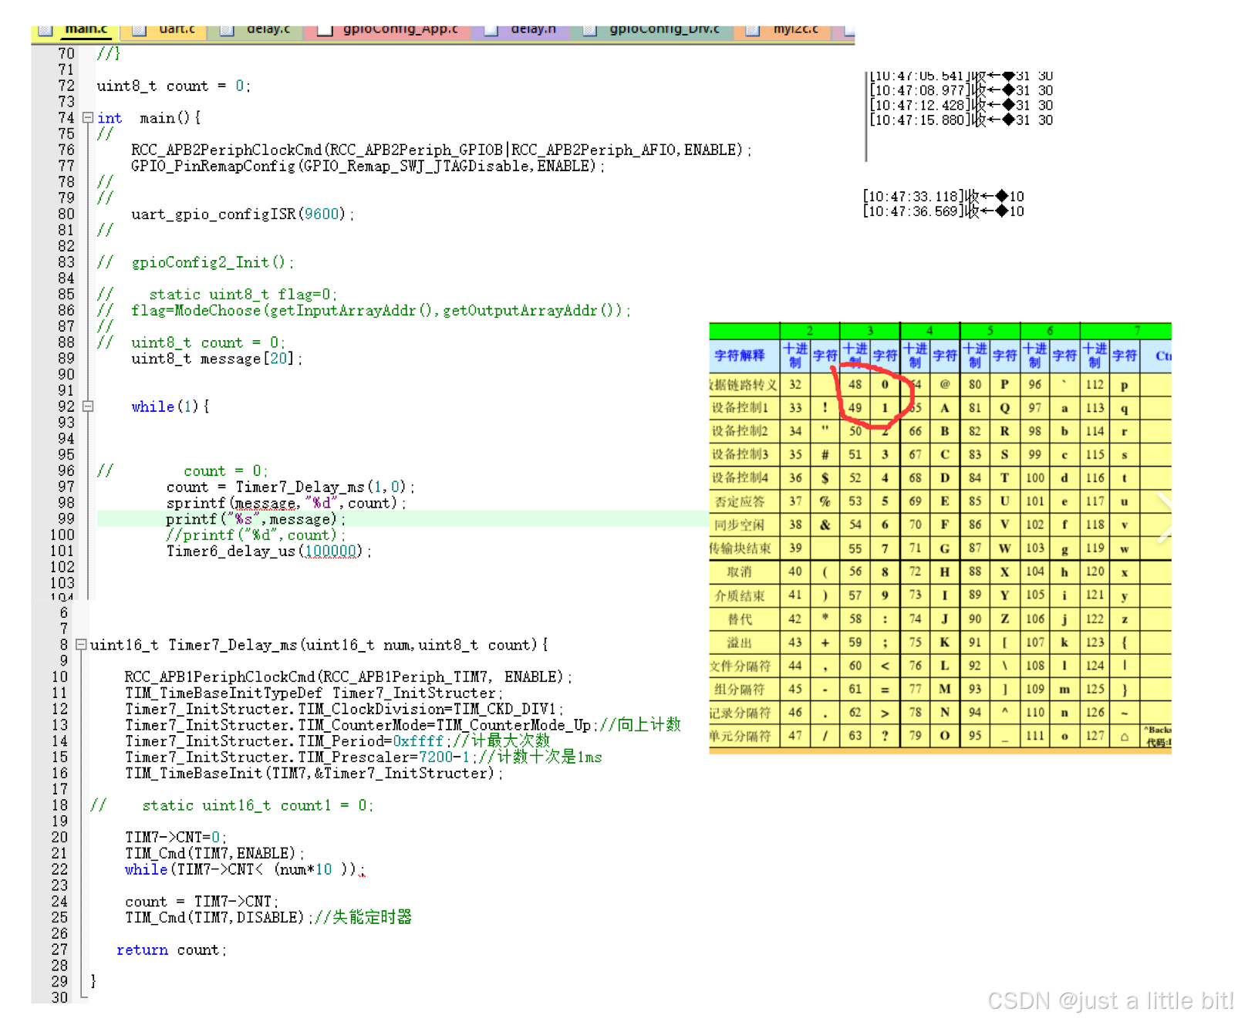Collapse the main() function fold box
Viewport: 1238px width, 1022px height.
(87, 117)
